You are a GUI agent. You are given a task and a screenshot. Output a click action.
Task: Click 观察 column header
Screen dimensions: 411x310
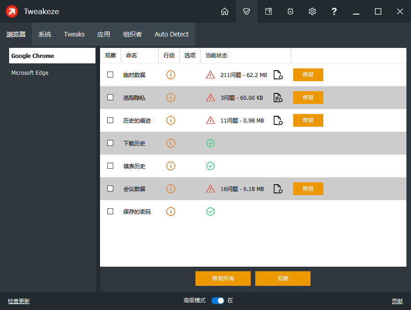111,56
